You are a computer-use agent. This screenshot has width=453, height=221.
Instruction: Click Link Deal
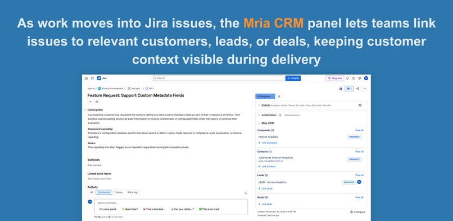tap(265, 204)
